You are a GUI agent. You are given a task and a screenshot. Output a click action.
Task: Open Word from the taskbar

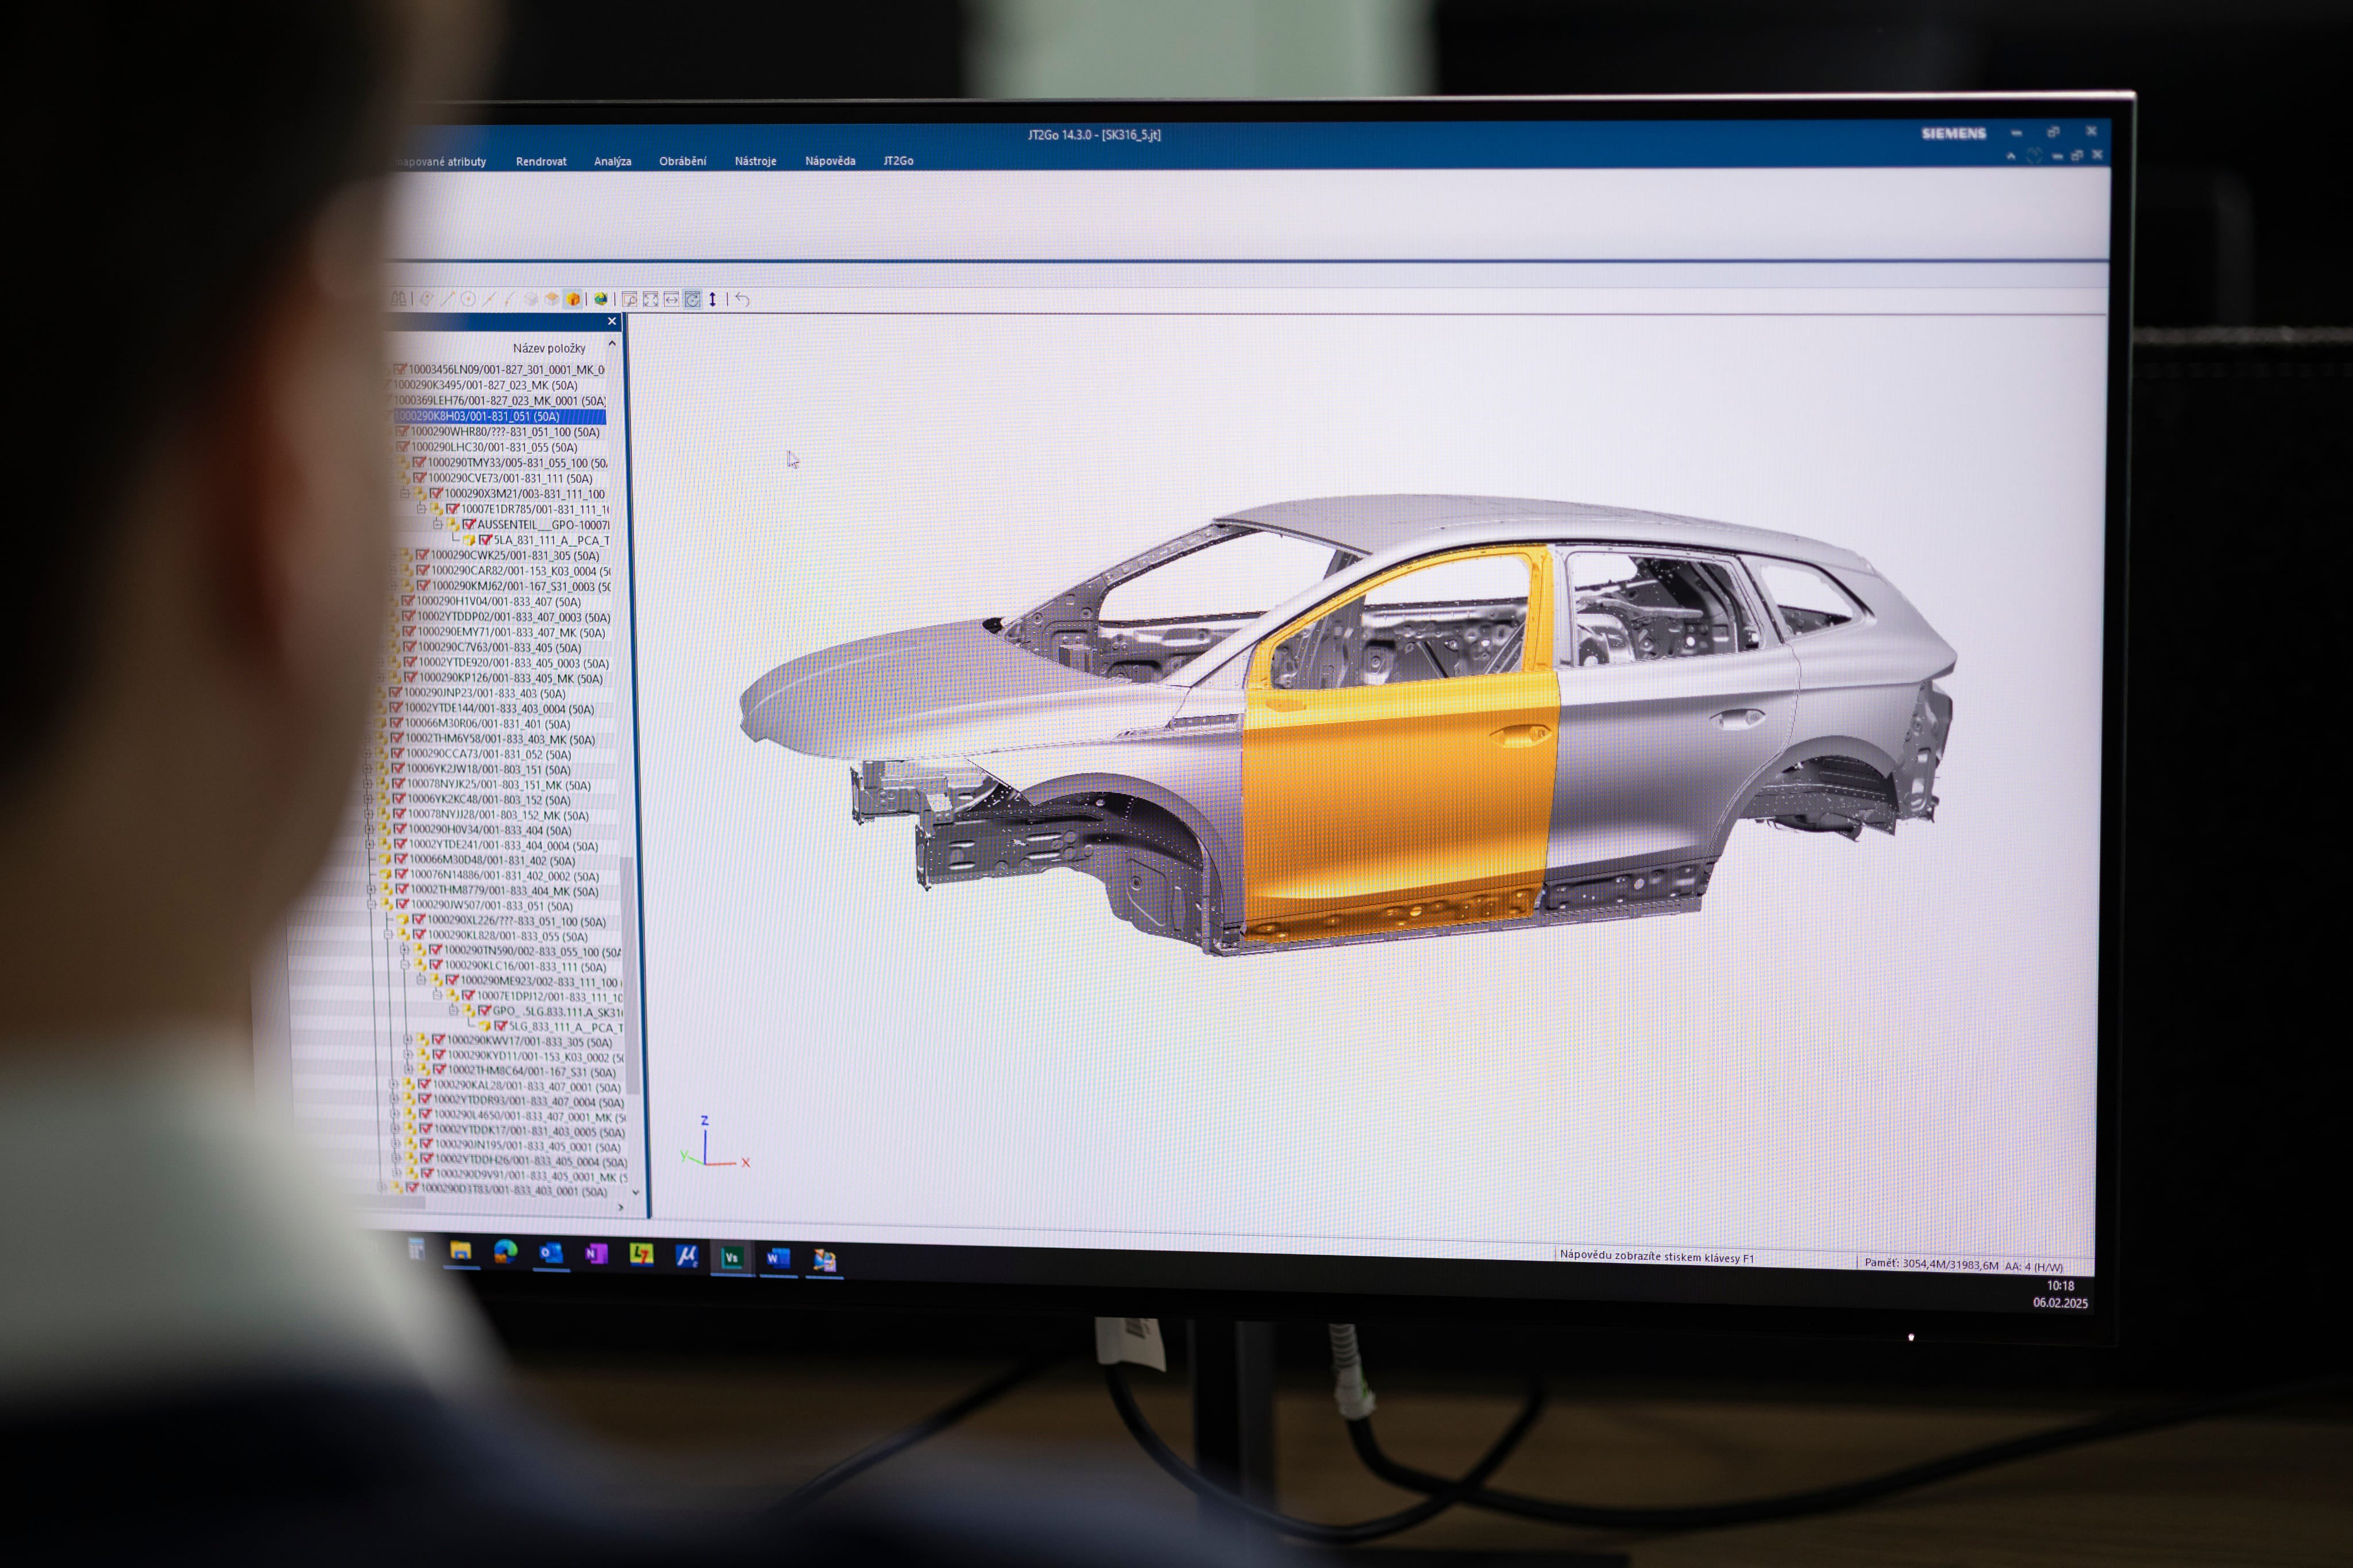[777, 1258]
